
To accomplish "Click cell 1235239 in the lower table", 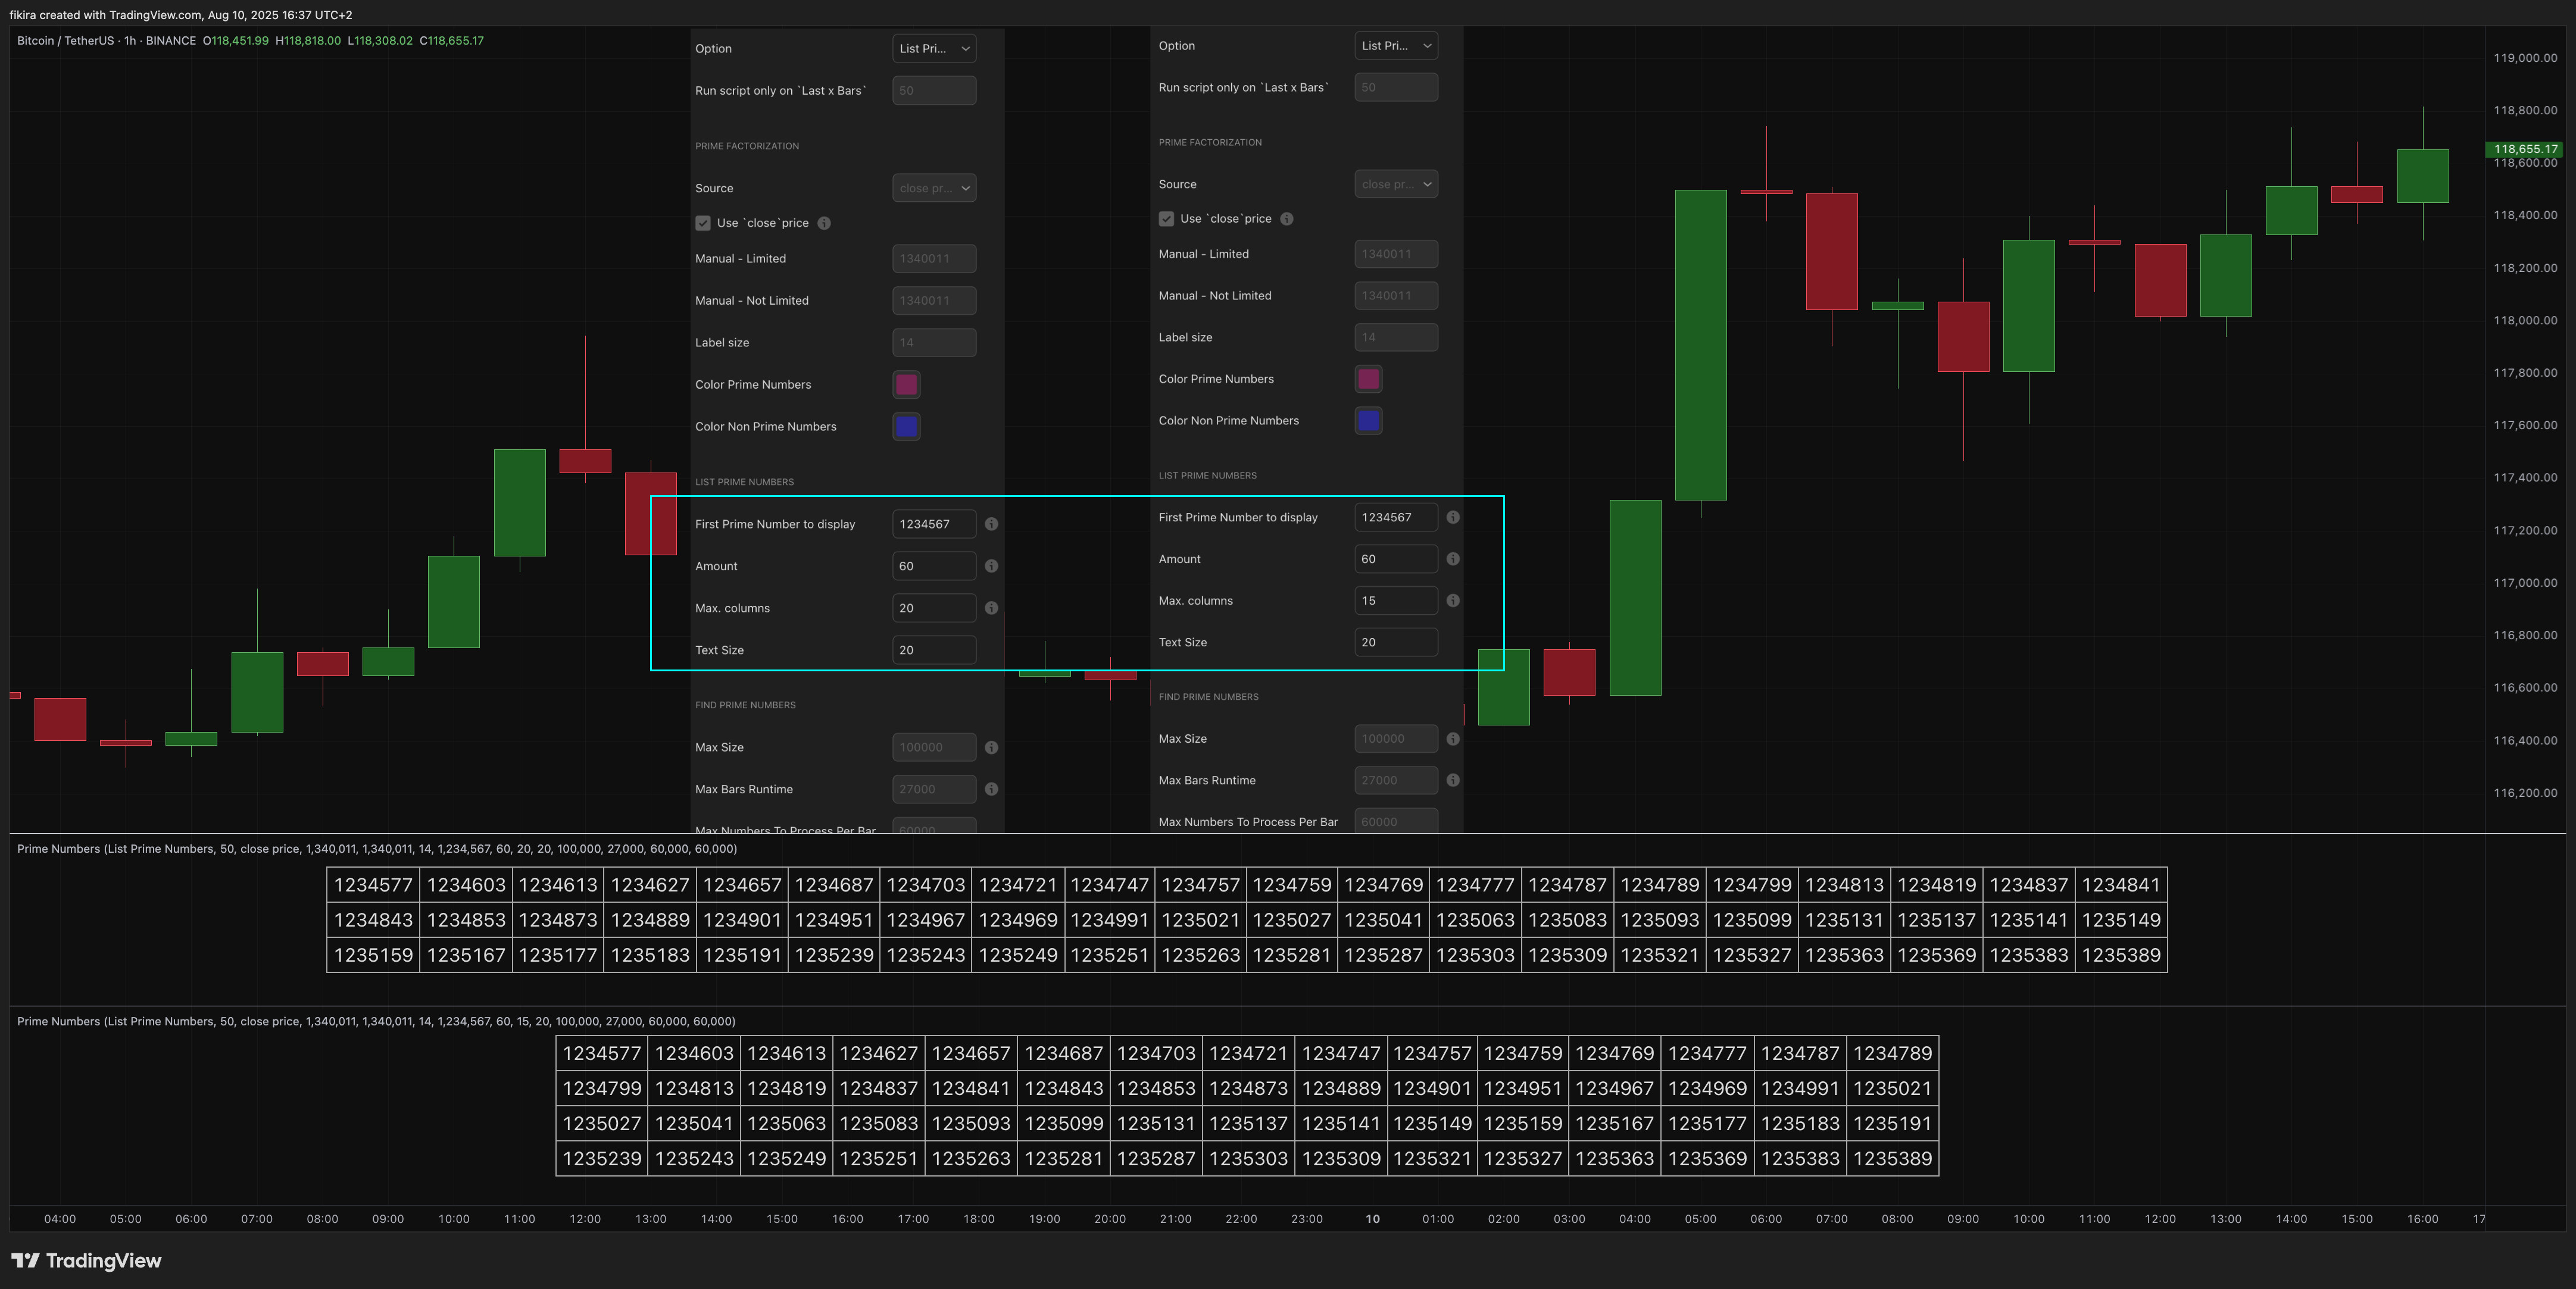I will tap(602, 1159).
